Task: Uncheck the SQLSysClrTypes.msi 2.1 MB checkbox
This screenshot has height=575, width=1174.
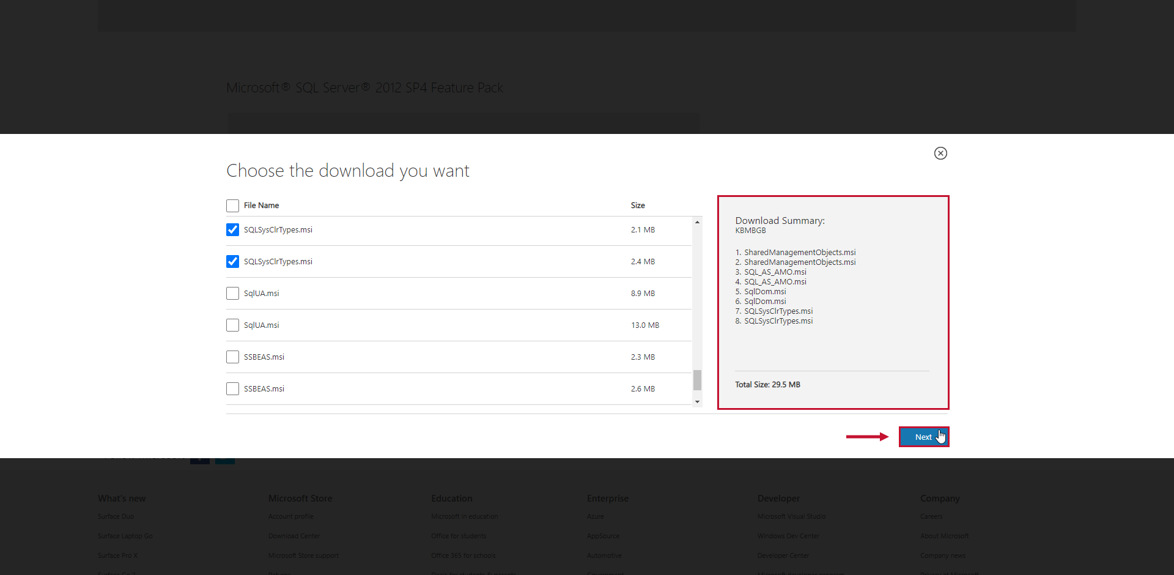Action: 232,230
